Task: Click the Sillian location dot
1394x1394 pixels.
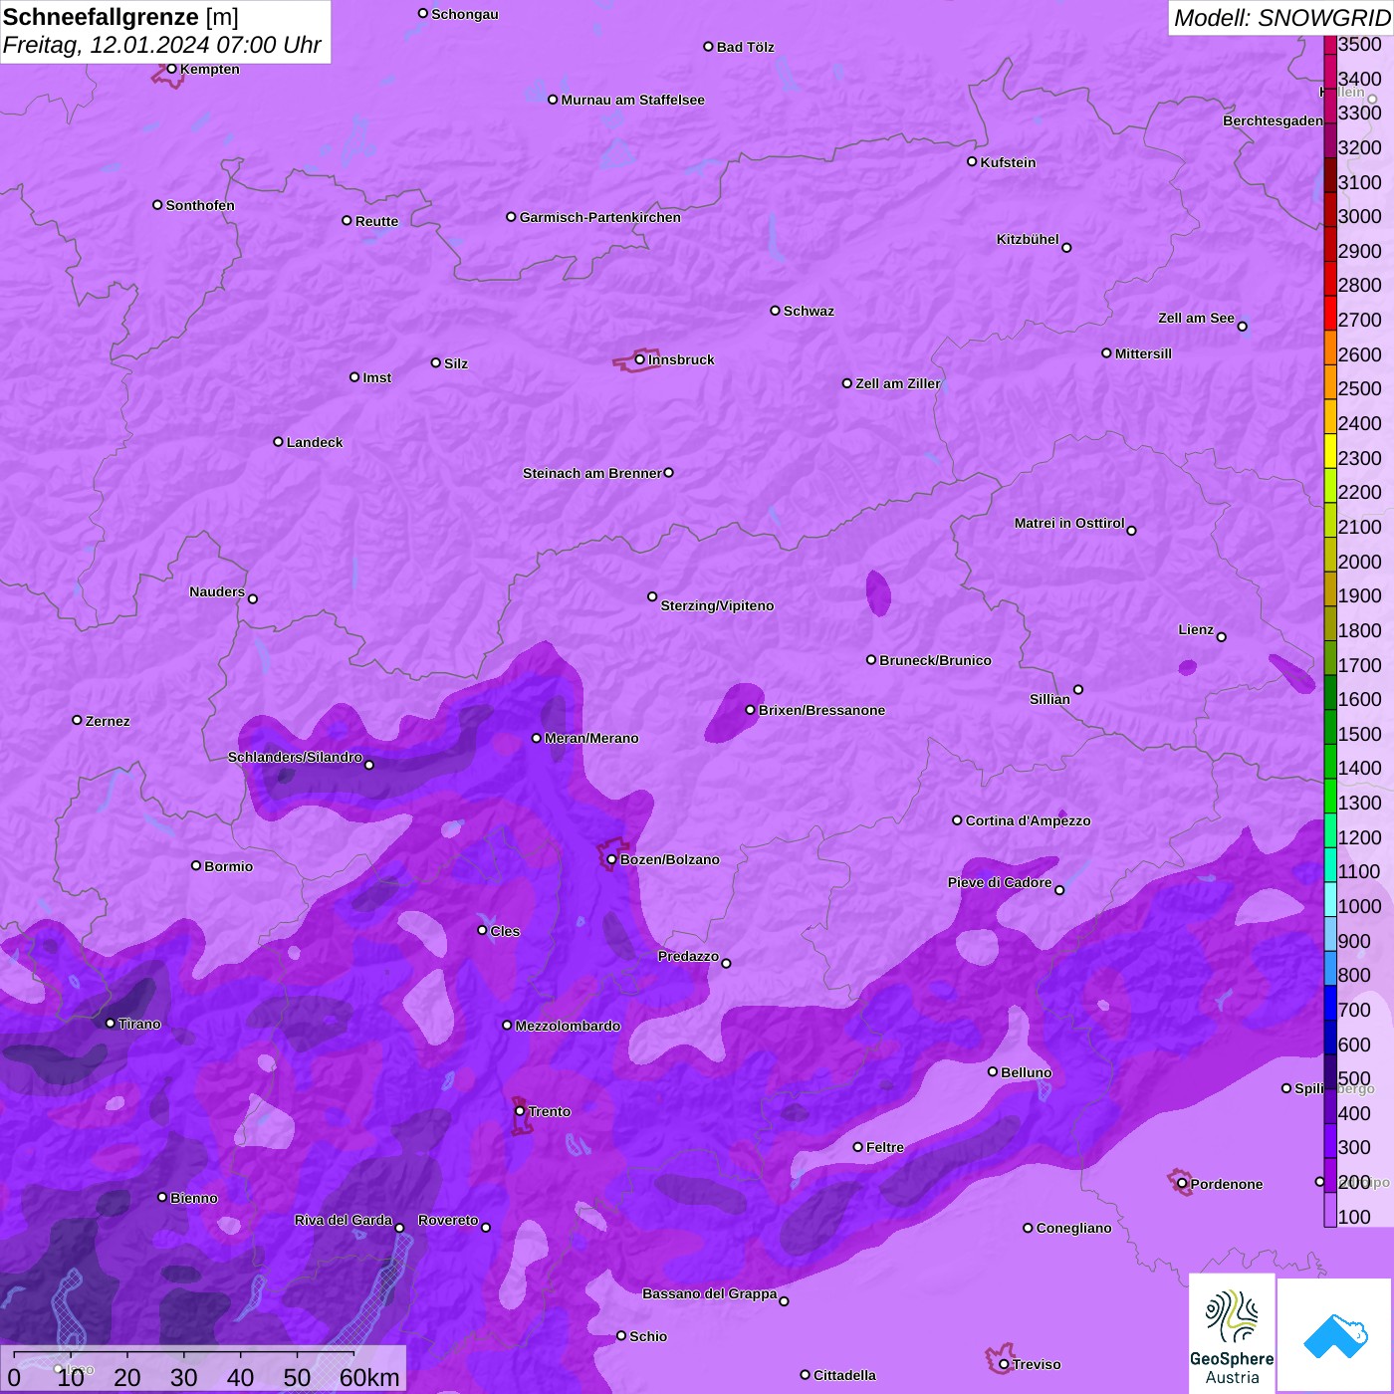Action: pos(1078,690)
